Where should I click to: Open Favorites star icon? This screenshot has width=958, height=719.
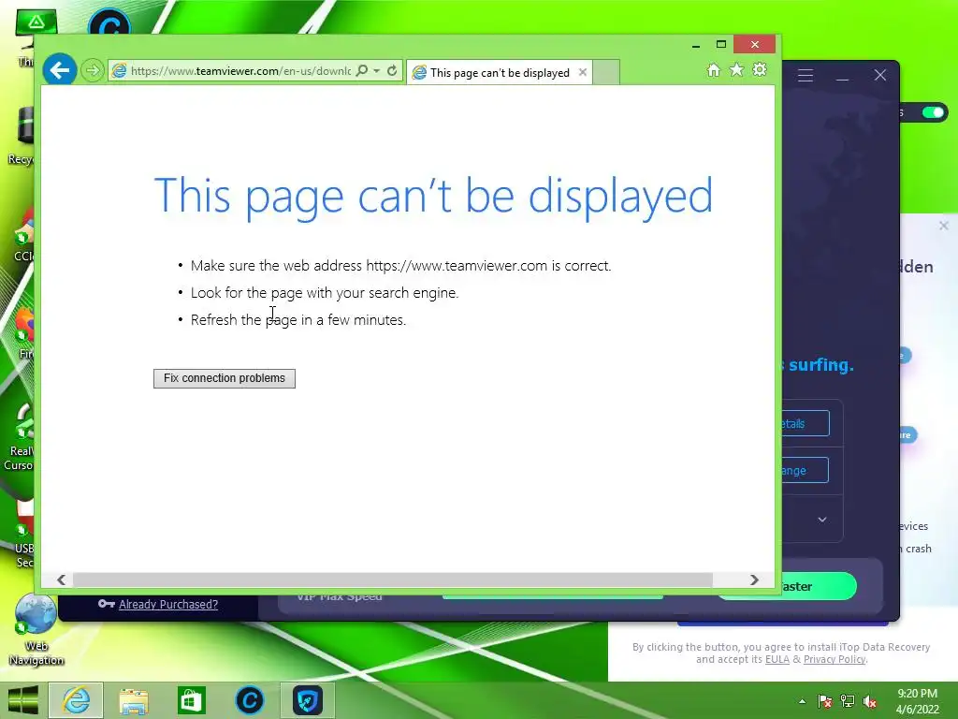[737, 69]
